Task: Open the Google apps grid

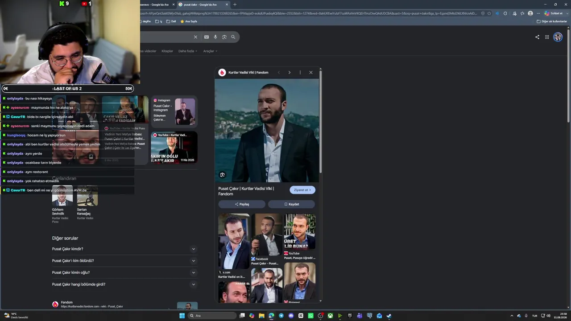Action: (x=547, y=37)
